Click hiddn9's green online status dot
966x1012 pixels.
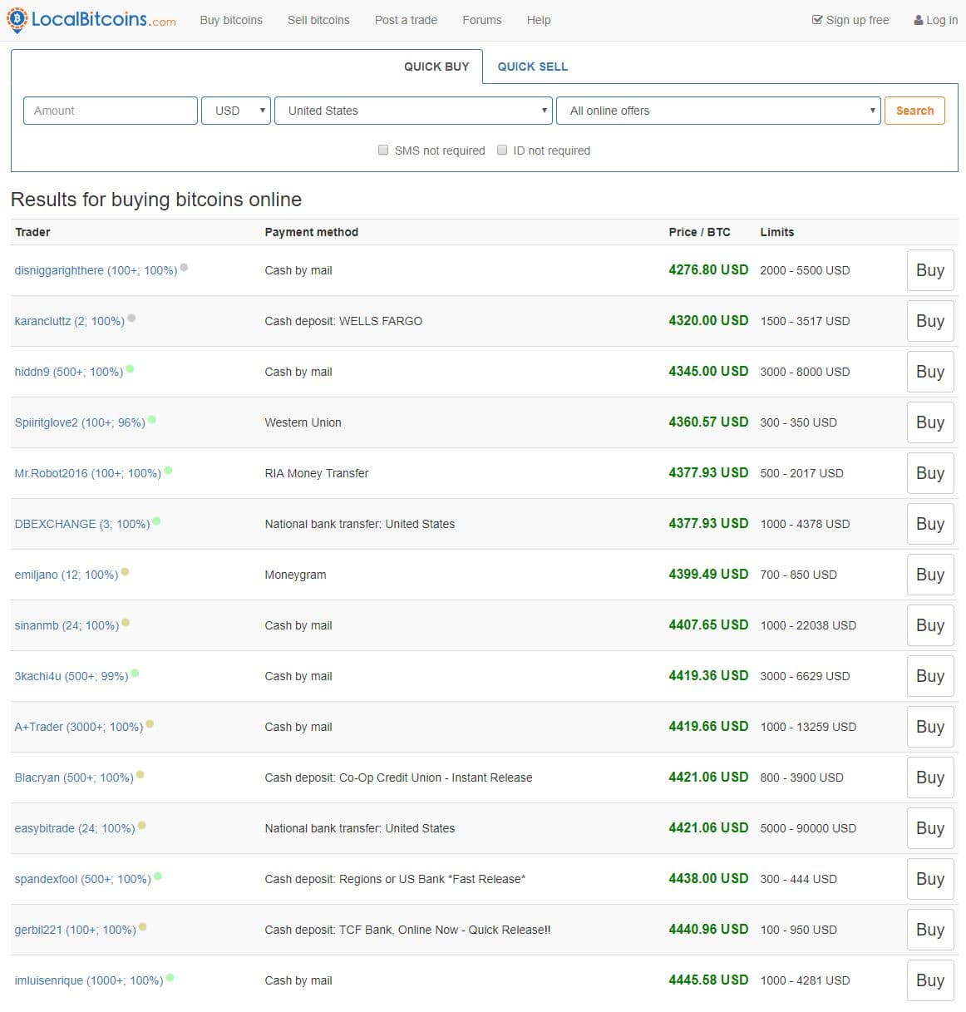(130, 368)
